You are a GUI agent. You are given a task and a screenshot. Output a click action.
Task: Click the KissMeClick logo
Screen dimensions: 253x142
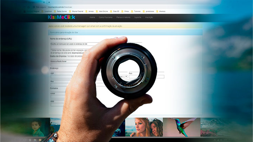61,17
